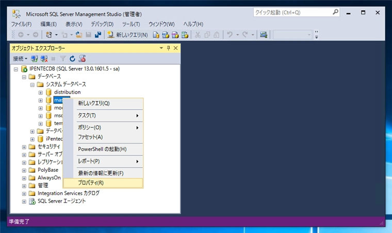Image resolution: width=392 pixels, height=233 pixels.
Task: Expand Integration Services カタログ node
Action: click(24, 193)
